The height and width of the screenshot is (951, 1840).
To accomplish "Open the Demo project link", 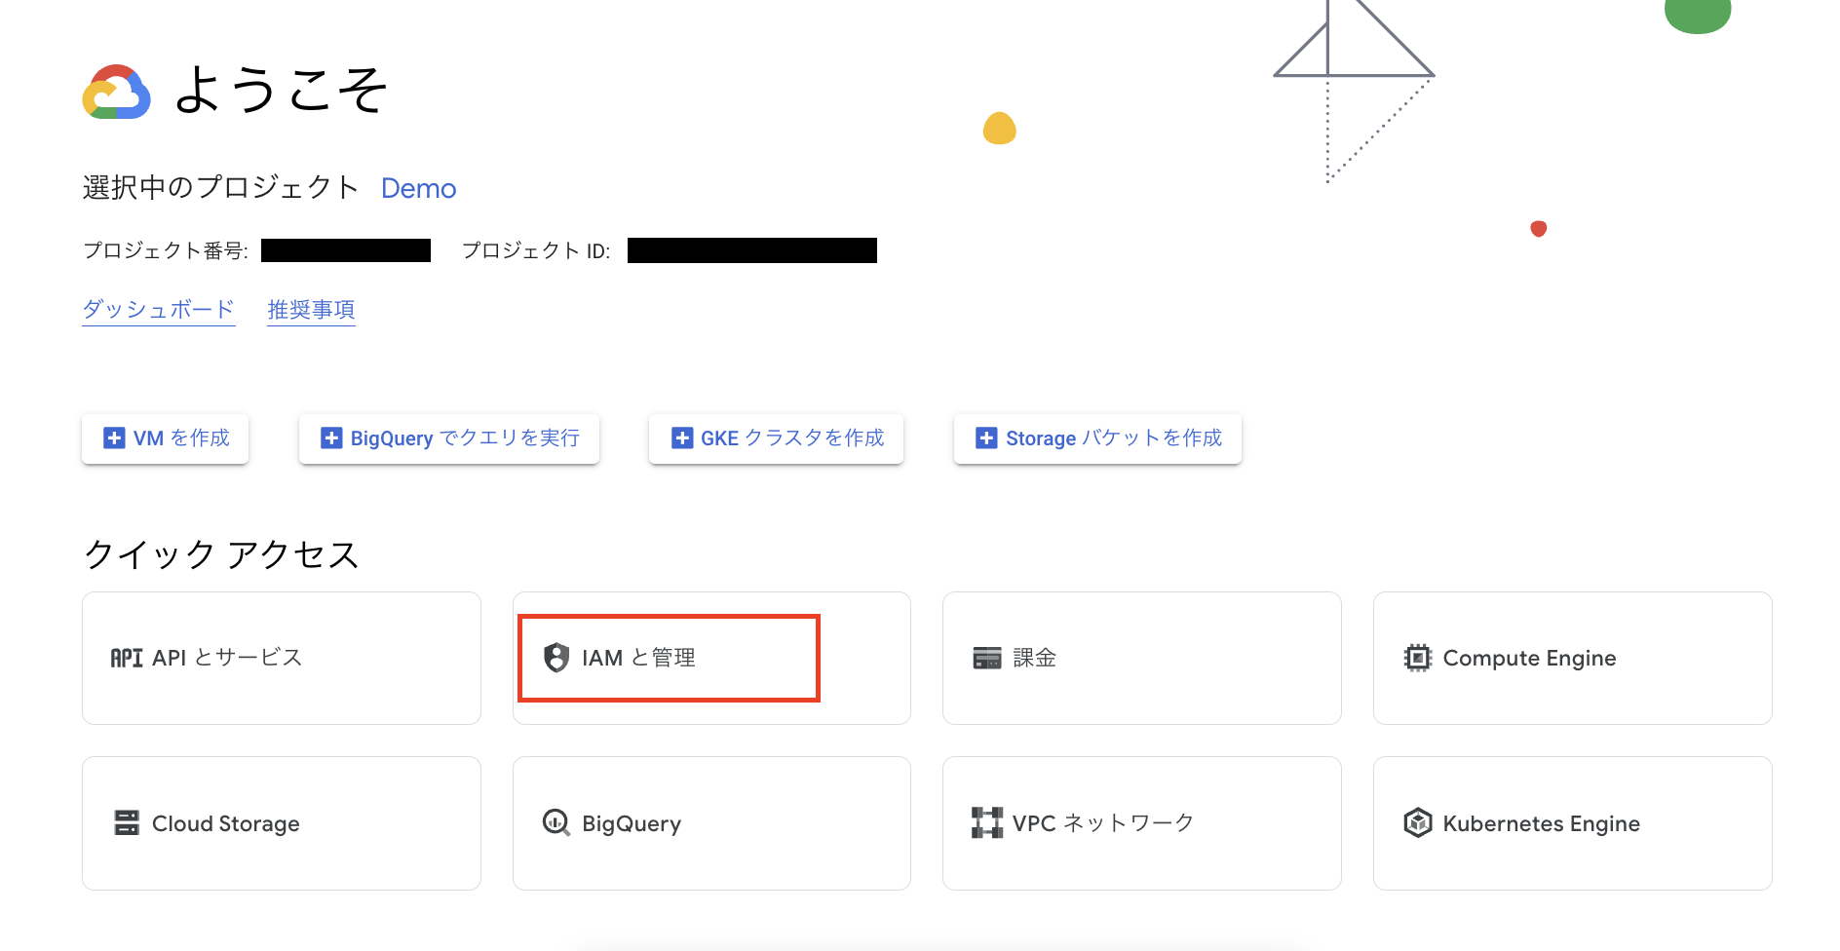I will click(418, 188).
